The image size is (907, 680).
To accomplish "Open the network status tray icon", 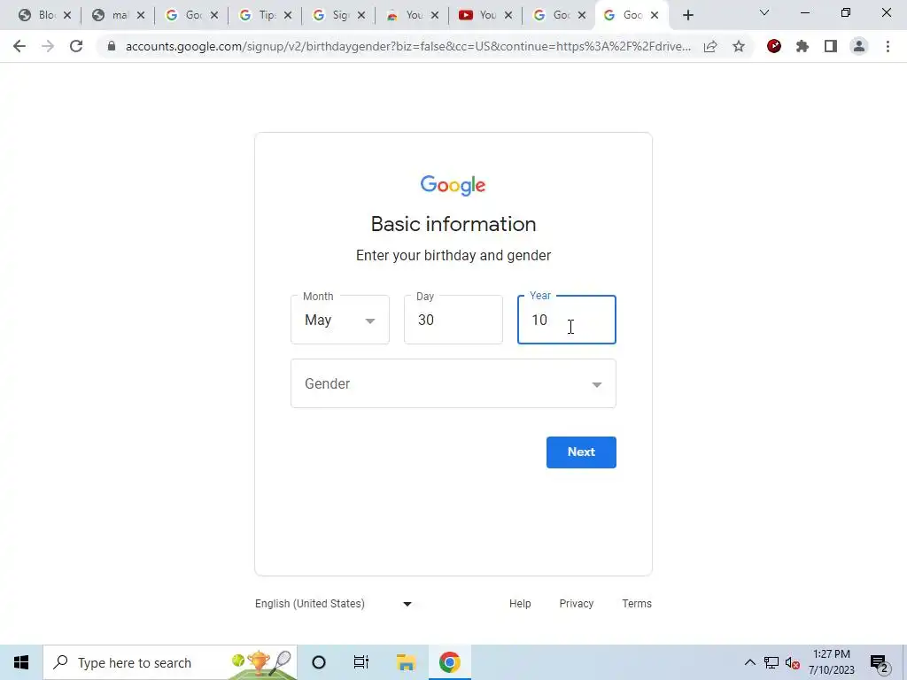I will (771, 662).
